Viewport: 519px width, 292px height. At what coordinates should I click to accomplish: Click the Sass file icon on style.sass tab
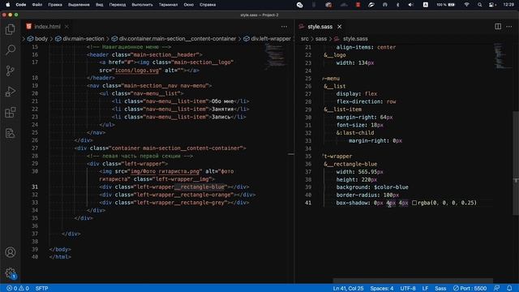(302, 27)
